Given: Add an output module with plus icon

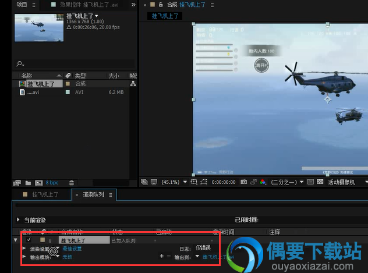Looking at the screenshot, I should [x=161, y=256].
